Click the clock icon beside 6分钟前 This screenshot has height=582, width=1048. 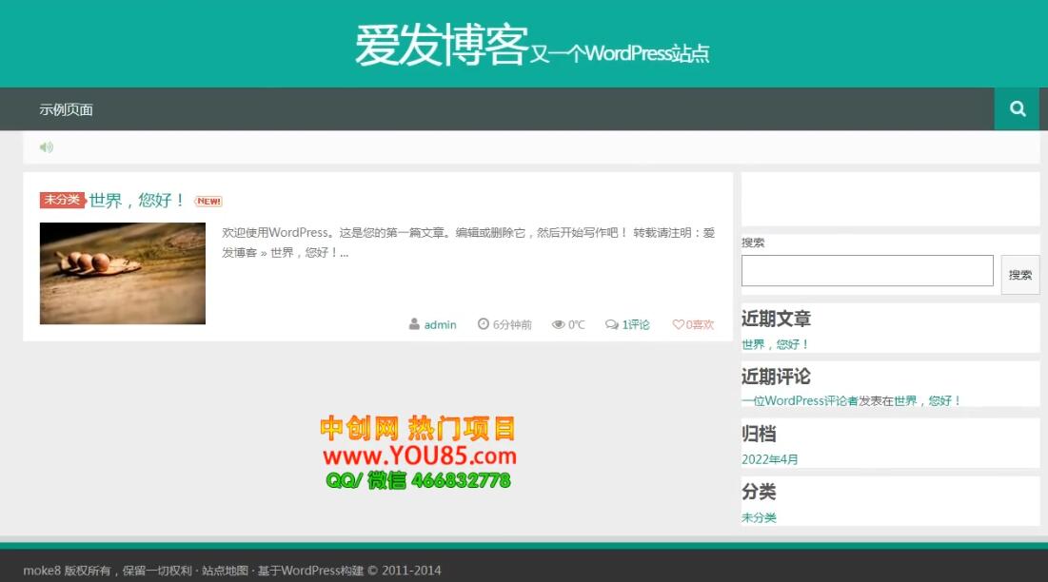(485, 323)
